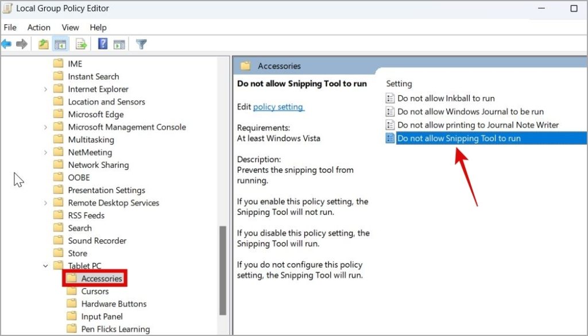This screenshot has width=588, height=336.
Task: Open the View menu
Action: coord(70,28)
